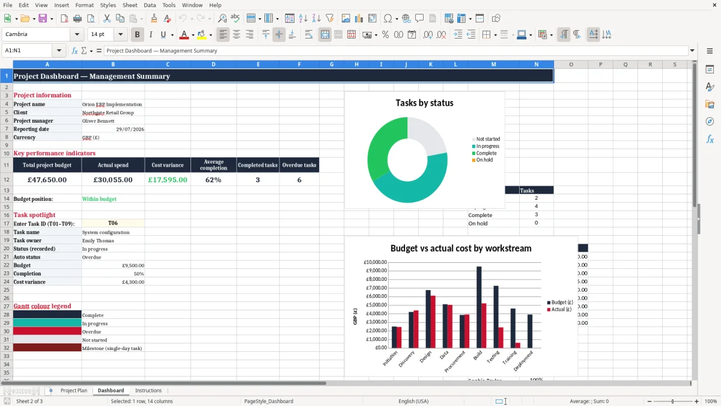Screen dimensions: 721x406
Task: Toggle Wrap Text
Action: [x=308, y=35]
